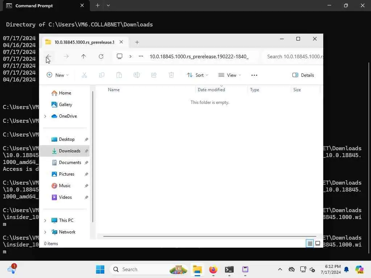371x278 pixels.
Task: Click the File Explorer search box
Action: (293, 56)
